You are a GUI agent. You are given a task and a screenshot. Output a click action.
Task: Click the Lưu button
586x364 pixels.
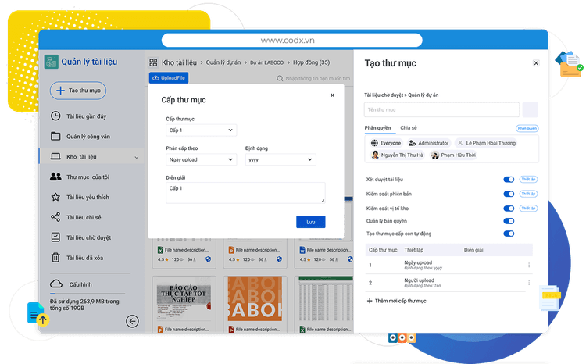tap(310, 222)
